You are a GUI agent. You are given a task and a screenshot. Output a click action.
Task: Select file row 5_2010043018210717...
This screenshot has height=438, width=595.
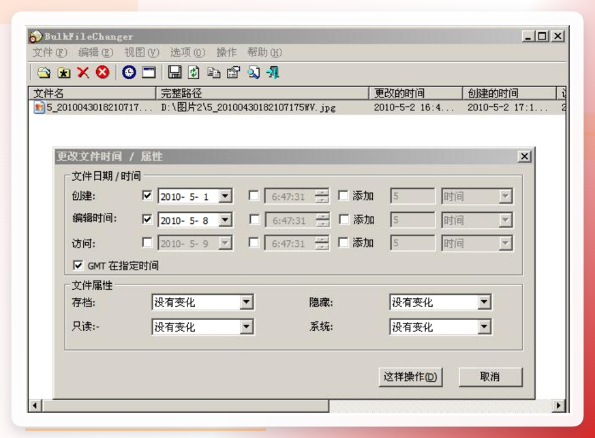(99, 108)
